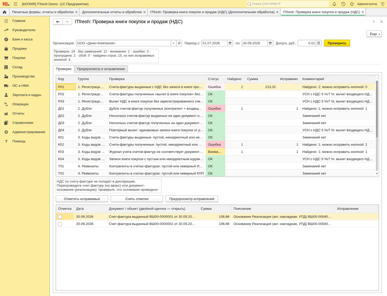Open Зарплата и кадры section in sidebar
This screenshot has width=387, height=296.
27,95
